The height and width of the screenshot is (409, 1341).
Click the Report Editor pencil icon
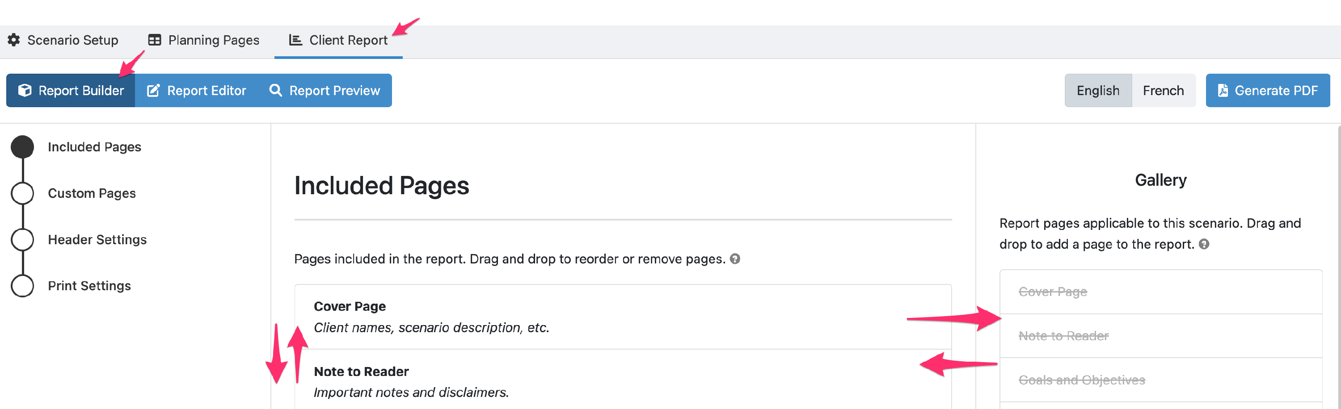pyautogui.click(x=153, y=91)
